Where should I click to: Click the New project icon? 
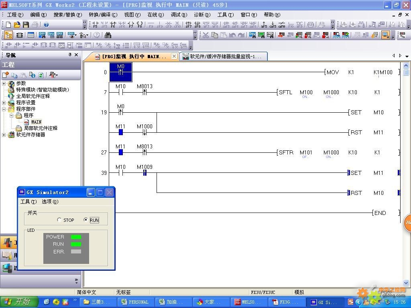[x=8, y=24]
